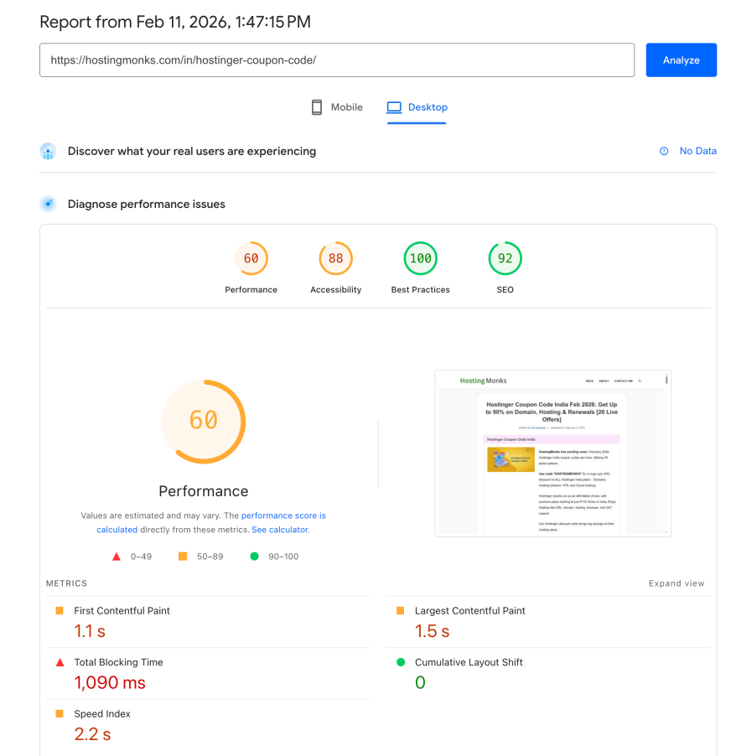This screenshot has width=741, height=756.
Task: Click the Best Practices circle showing 100
Action: click(420, 258)
